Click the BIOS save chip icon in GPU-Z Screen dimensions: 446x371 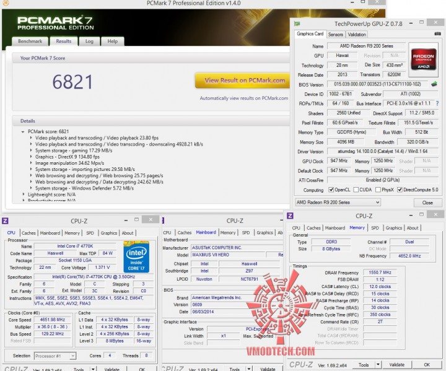[434, 84]
